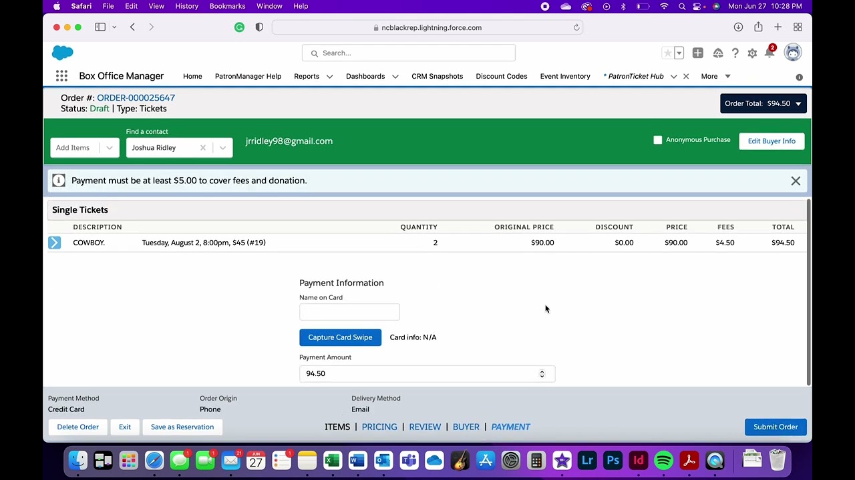
Task: Go to the PRICING step
Action: click(x=379, y=427)
